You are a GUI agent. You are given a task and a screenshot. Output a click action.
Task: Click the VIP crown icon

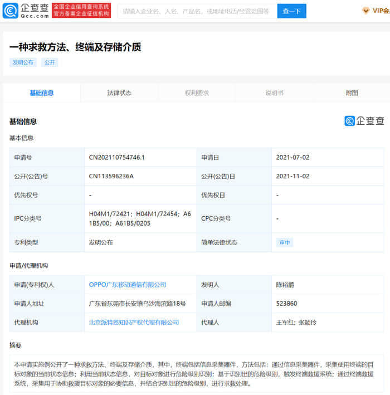coord(365,11)
